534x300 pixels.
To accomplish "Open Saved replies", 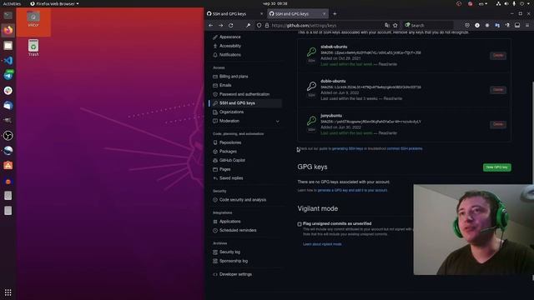I will pyautogui.click(x=231, y=177).
